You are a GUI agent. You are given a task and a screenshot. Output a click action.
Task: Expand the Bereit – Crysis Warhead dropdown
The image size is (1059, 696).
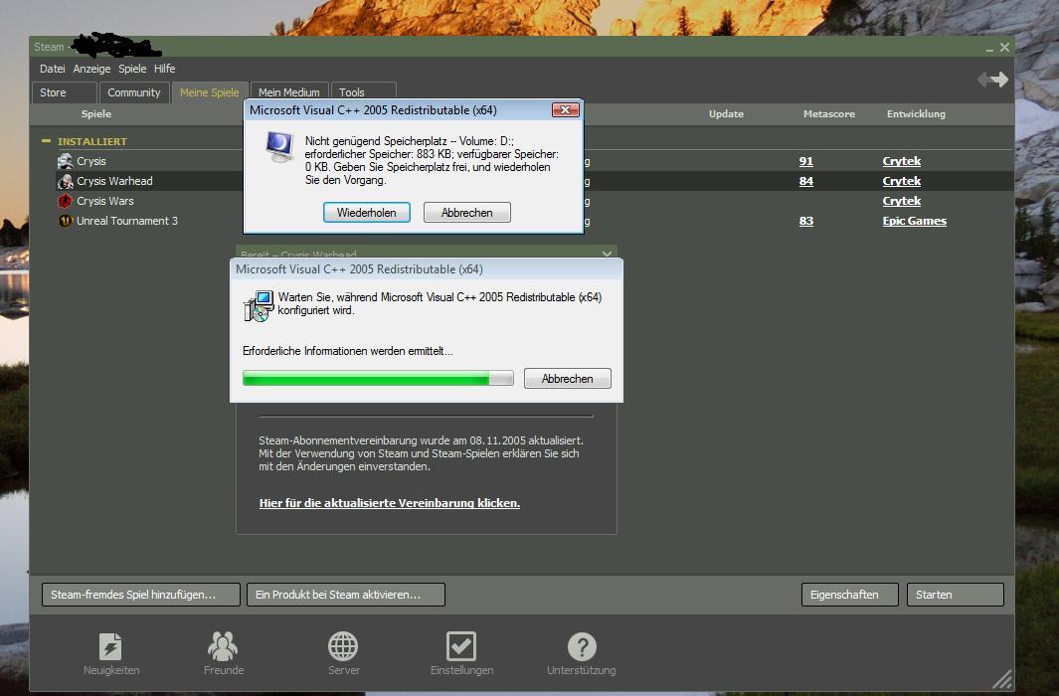(607, 254)
